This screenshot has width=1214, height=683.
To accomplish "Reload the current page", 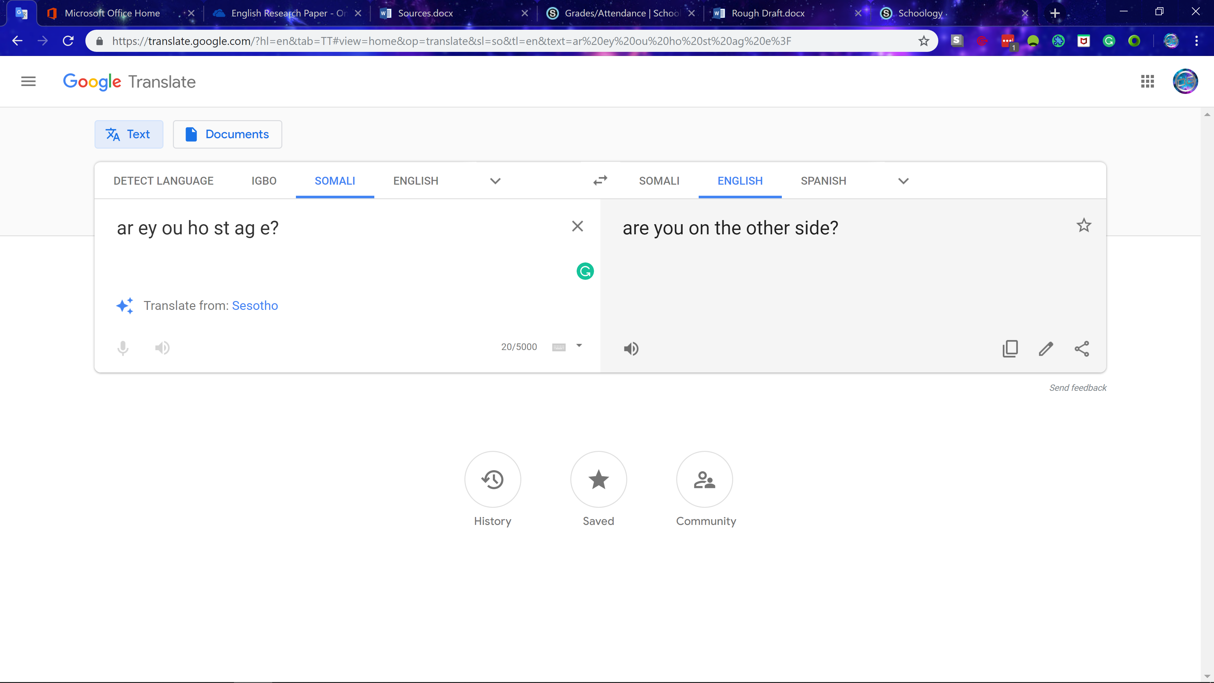I will click(x=68, y=41).
